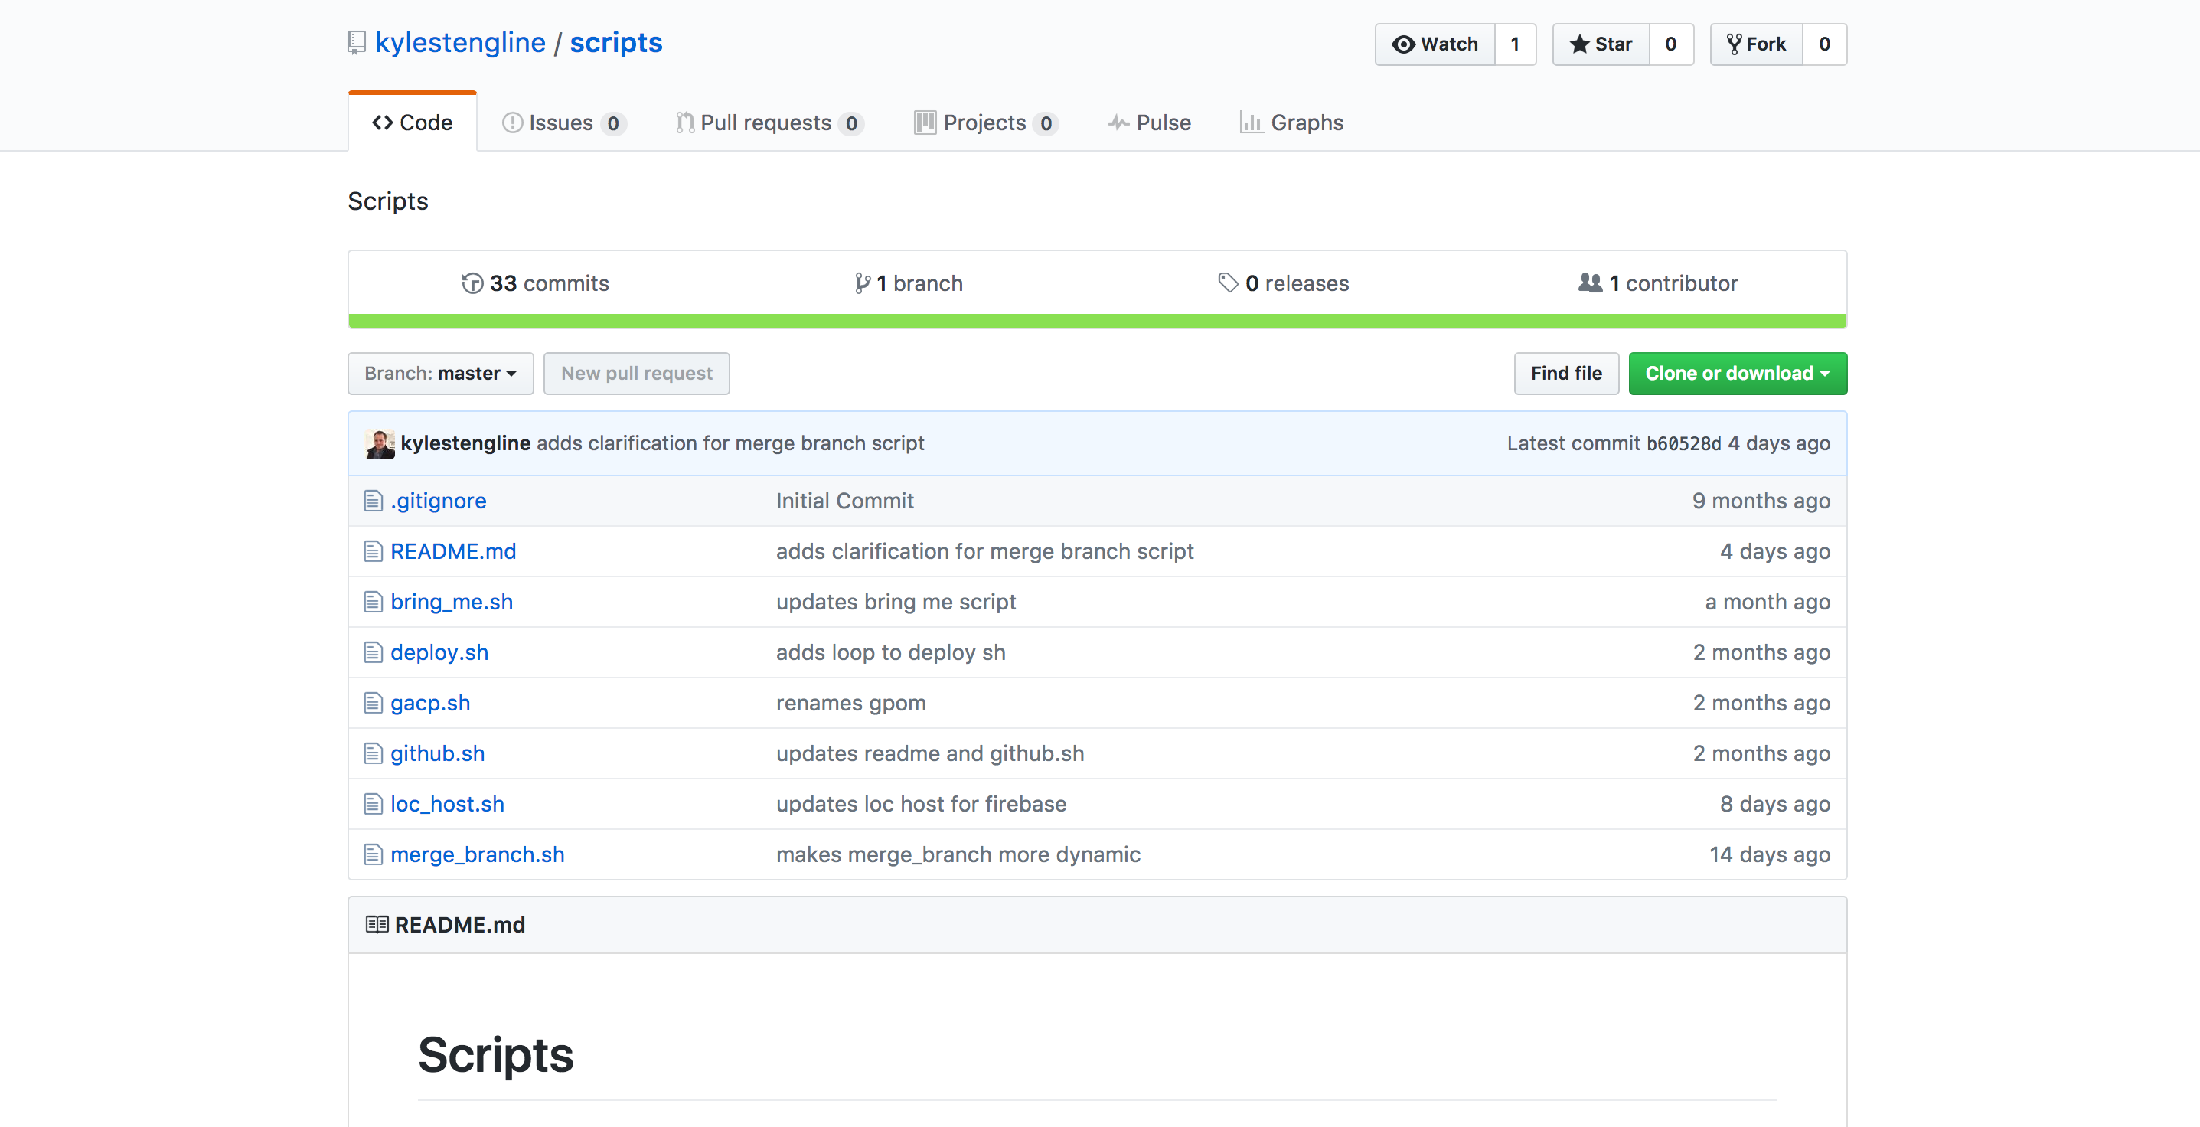Image resolution: width=2200 pixels, height=1127 pixels.
Task: Open the Pull requests tab
Action: click(x=768, y=123)
